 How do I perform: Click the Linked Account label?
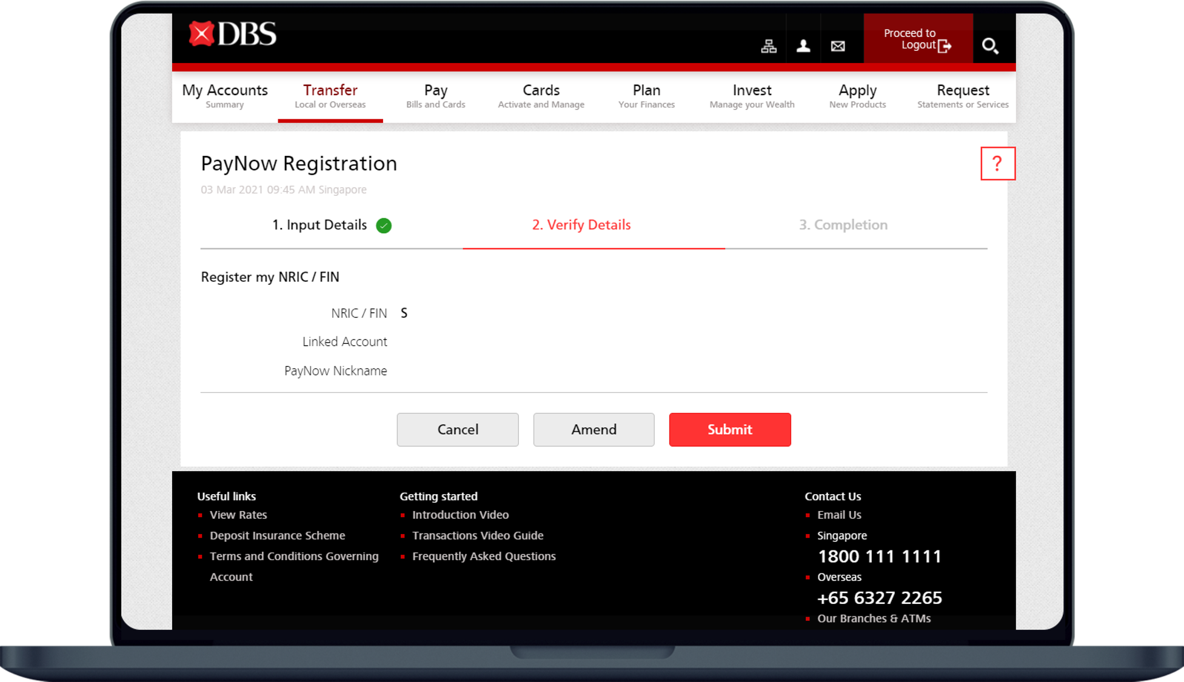[x=344, y=342]
